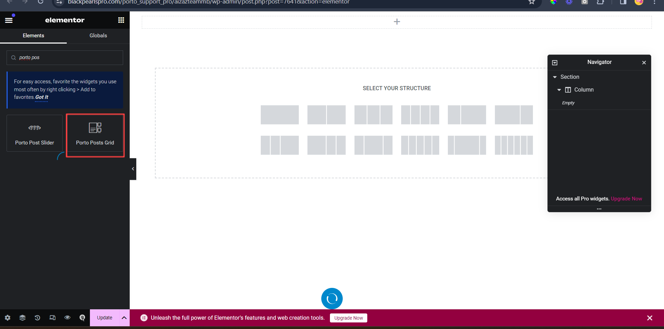Open the browser profile avatar
664x329 pixels.
coord(639,2)
